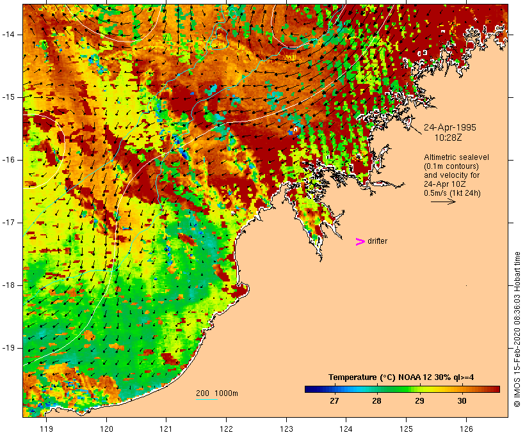Click the colorbar tick label '28'
Image resolution: width=525 pixels, height=435 pixels.
coord(376,401)
